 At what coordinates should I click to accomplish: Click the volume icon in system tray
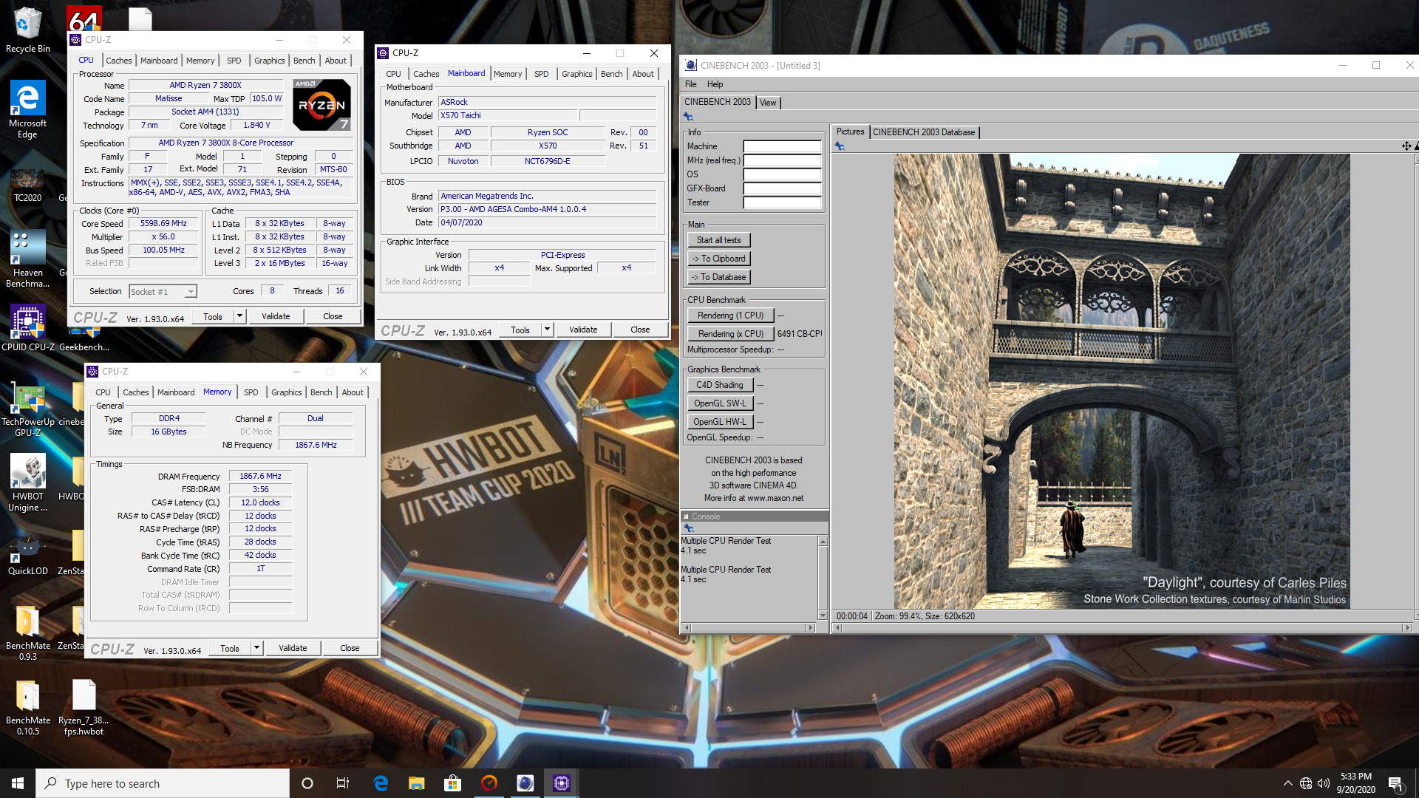[1323, 783]
